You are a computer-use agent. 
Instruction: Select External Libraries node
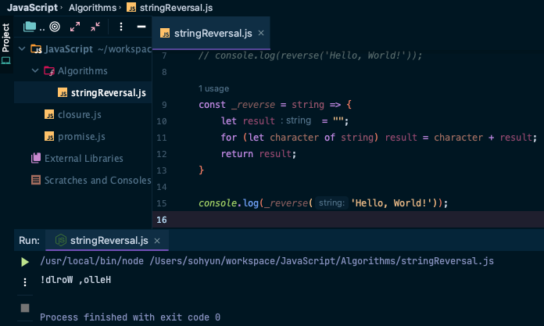(84, 159)
